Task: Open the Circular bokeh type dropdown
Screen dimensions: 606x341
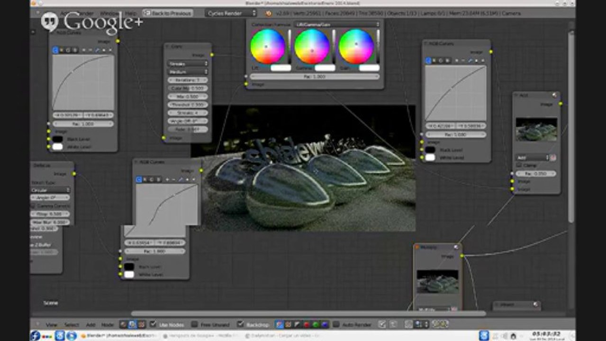Action: coord(50,190)
